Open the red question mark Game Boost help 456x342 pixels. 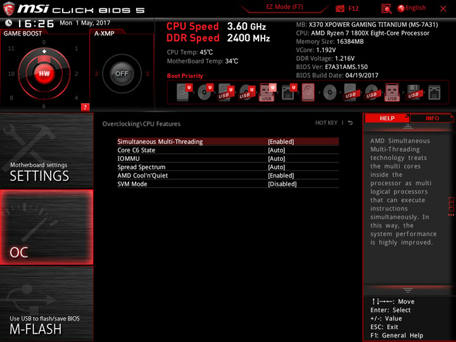(x=85, y=107)
